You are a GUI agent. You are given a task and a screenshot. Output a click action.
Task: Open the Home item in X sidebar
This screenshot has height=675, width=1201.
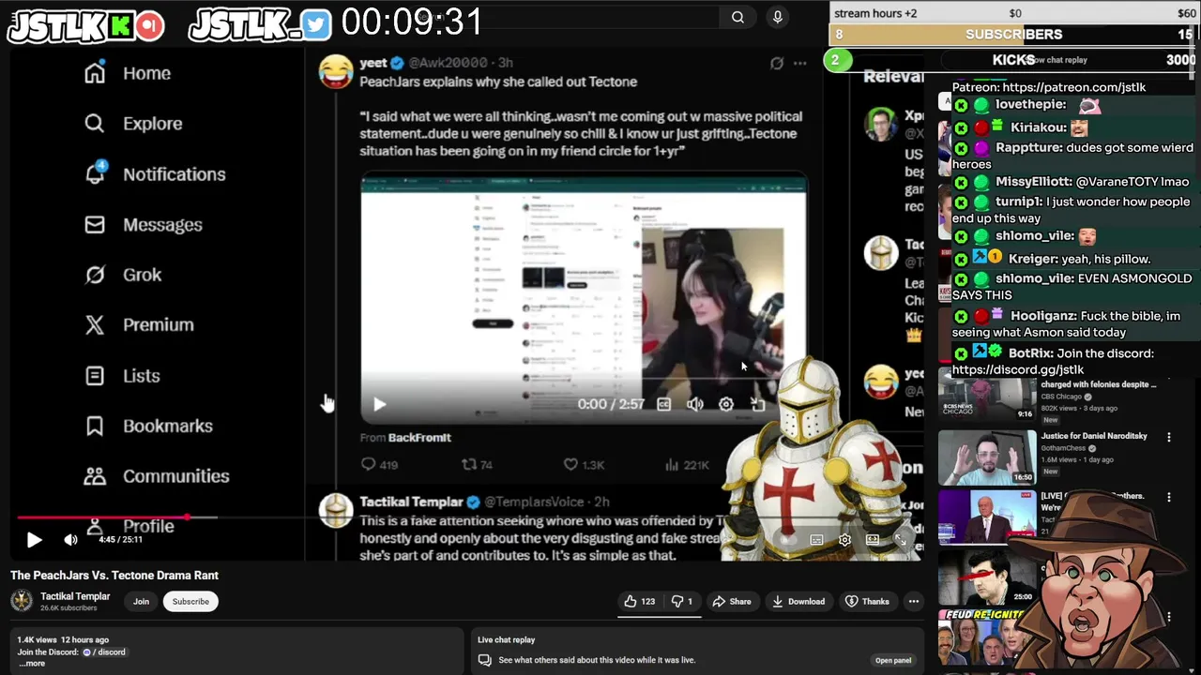pos(127,73)
